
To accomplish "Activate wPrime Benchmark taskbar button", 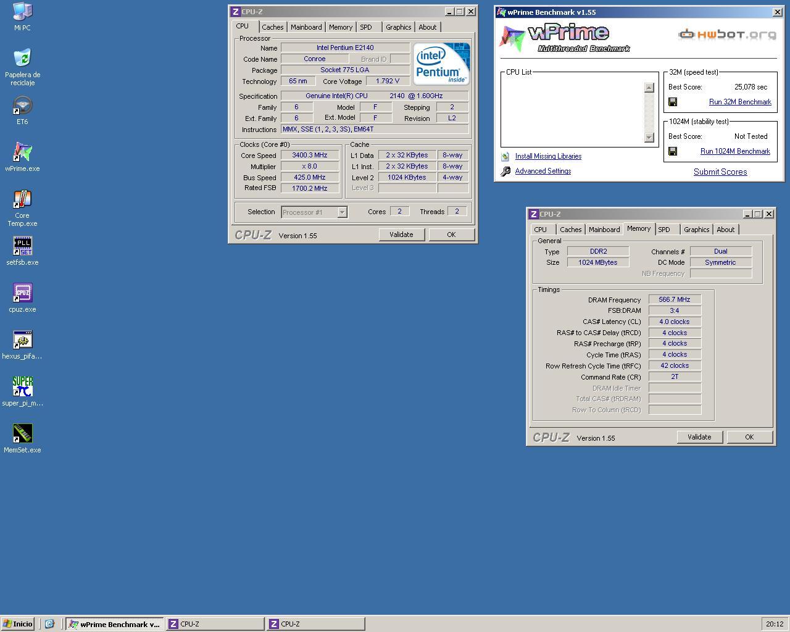I will pyautogui.click(x=115, y=624).
